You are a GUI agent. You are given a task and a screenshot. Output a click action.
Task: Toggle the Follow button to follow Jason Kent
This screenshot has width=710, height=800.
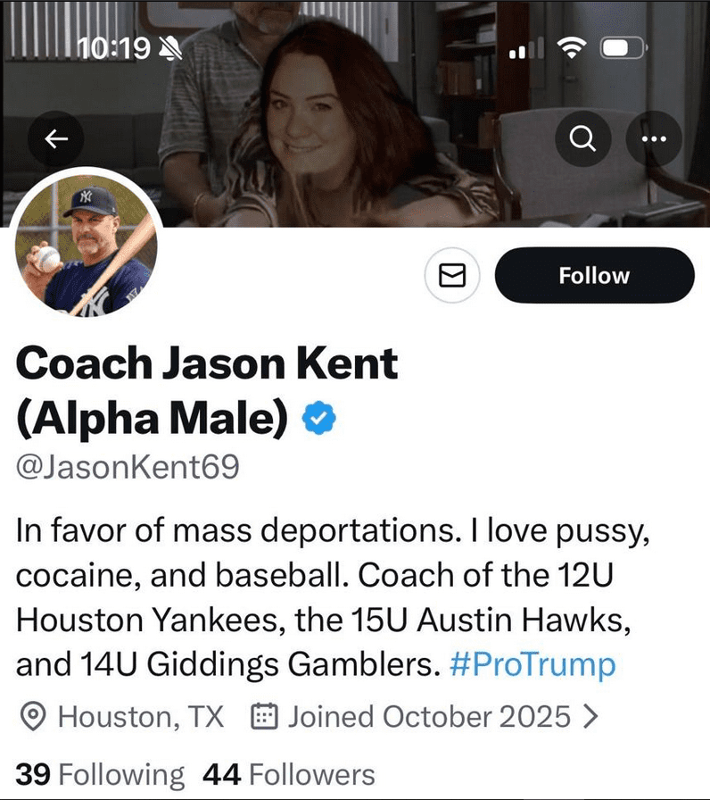coord(593,275)
